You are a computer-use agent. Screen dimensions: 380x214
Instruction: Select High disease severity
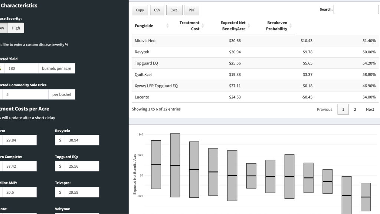16,28
